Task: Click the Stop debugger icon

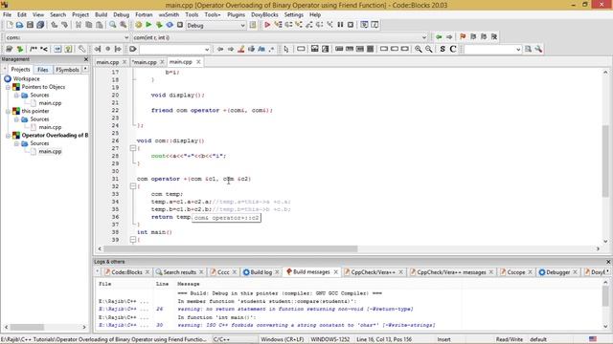Action: 351,25
